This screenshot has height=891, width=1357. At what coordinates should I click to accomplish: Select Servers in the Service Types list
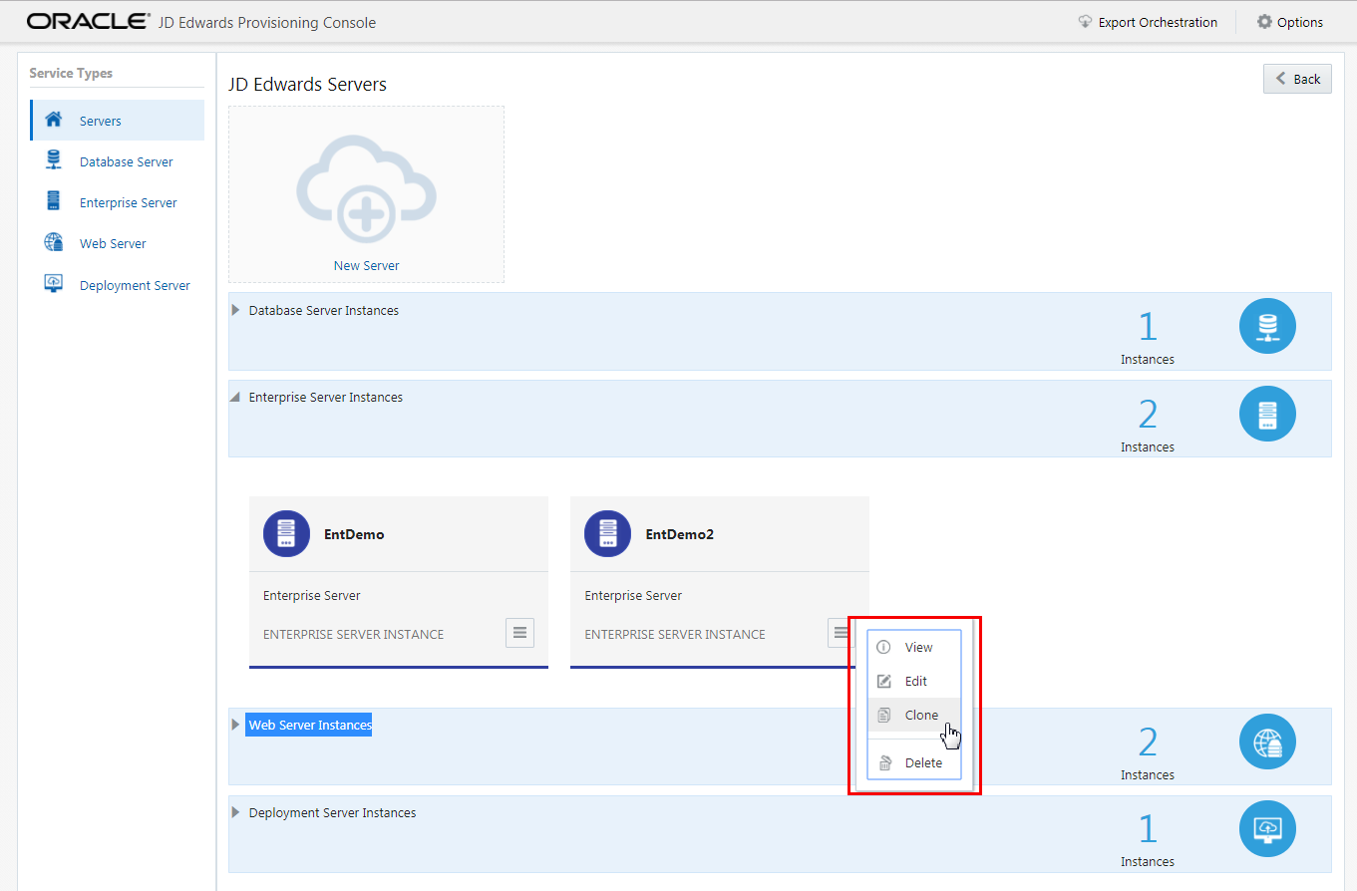click(99, 120)
